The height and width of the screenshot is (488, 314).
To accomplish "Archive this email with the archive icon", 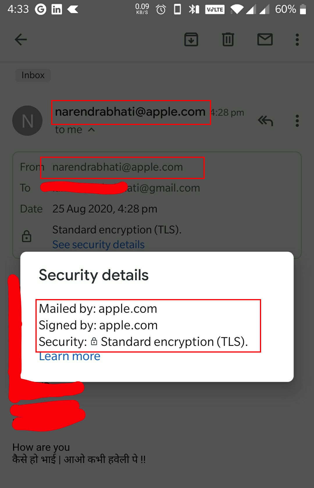I will 191,40.
